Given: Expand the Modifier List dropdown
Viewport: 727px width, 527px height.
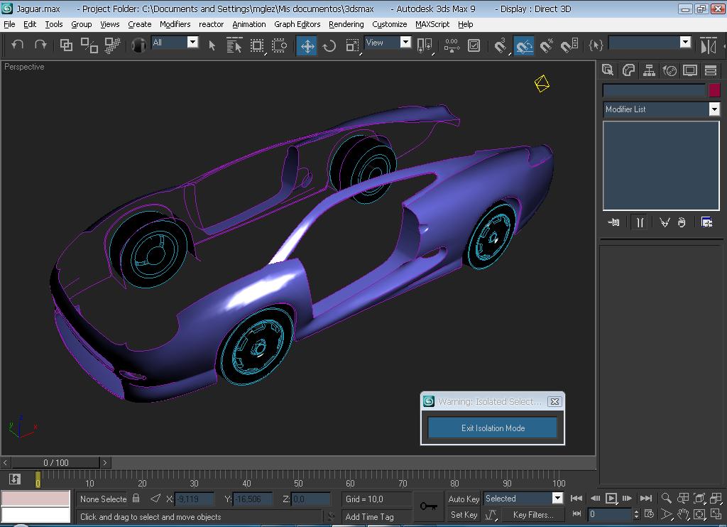Looking at the screenshot, I should click(714, 109).
